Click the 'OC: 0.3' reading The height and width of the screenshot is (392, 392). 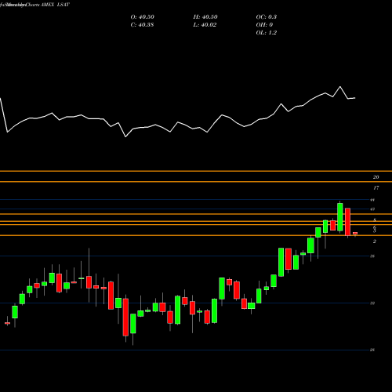(267, 17)
